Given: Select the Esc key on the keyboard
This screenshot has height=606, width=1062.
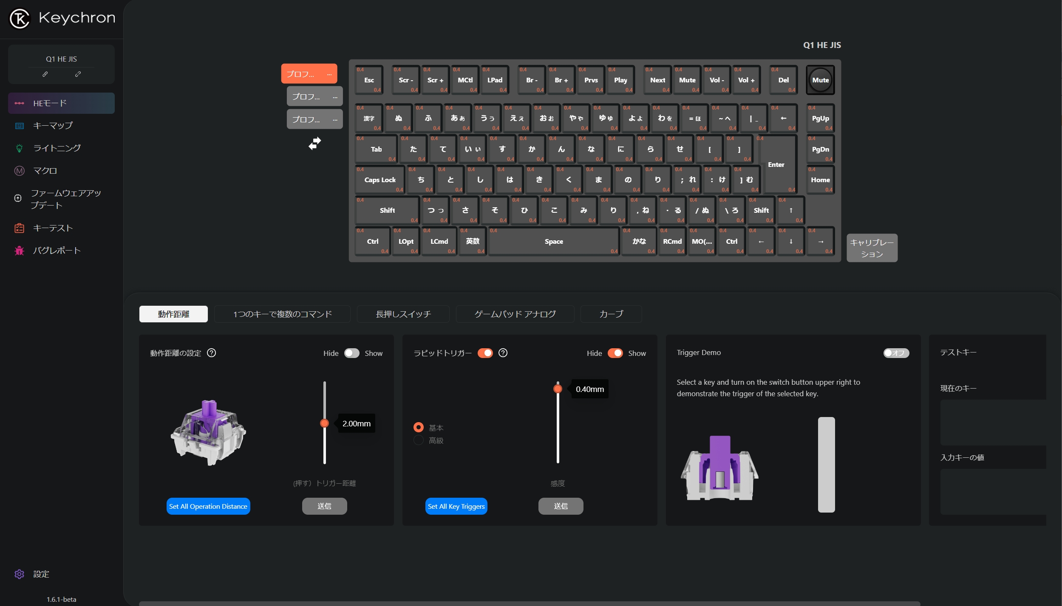Looking at the screenshot, I should [x=369, y=80].
